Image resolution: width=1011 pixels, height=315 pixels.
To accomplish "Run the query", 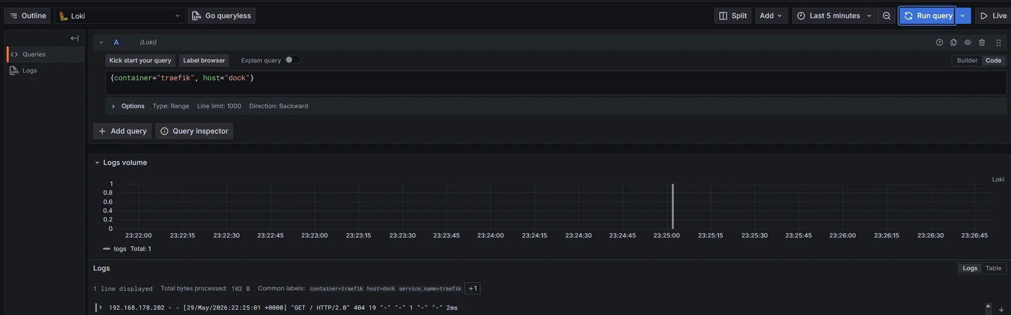I will [928, 16].
